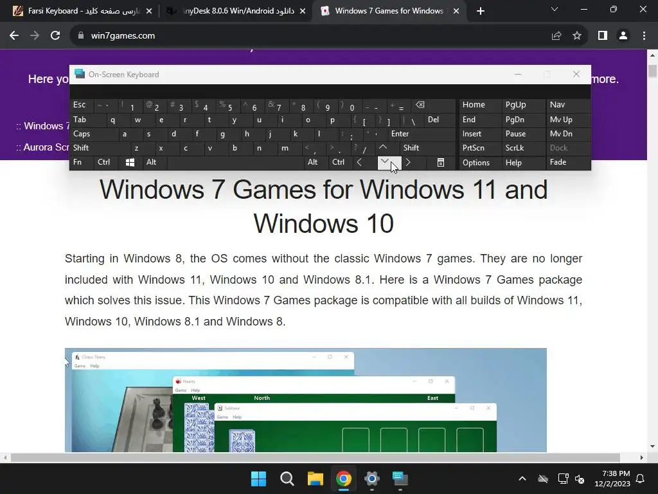
Task: Click the Help key on keyboard
Action: (523, 163)
